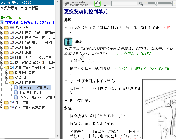
Task: Click 菜单展开 to expand all menus
Action: click(11, 8)
